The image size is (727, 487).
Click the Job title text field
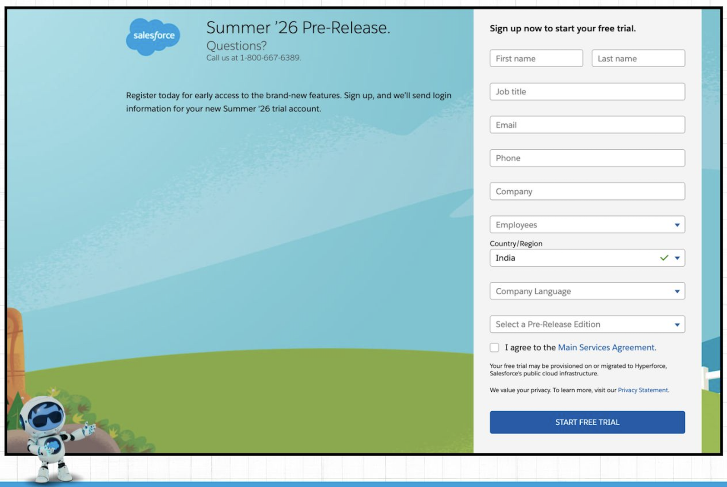pos(587,91)
